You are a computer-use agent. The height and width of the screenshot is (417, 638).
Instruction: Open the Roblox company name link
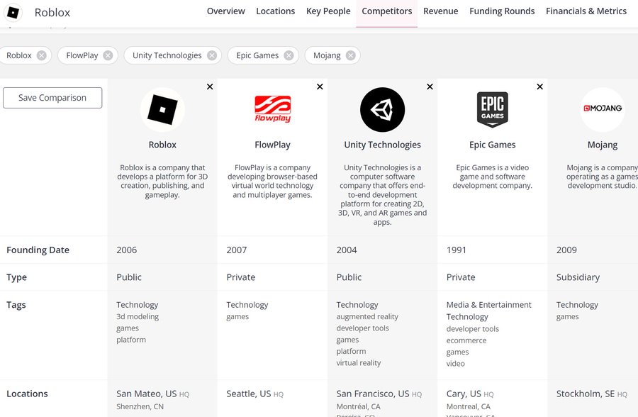tap(162, 145)
